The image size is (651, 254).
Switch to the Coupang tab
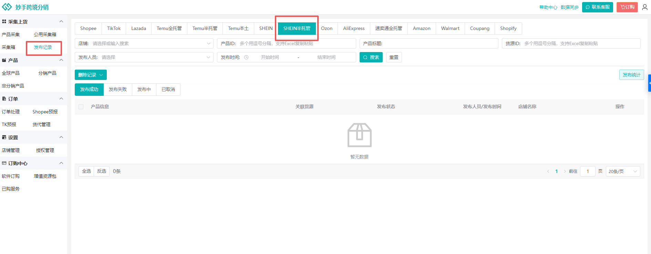pos(480,28)
